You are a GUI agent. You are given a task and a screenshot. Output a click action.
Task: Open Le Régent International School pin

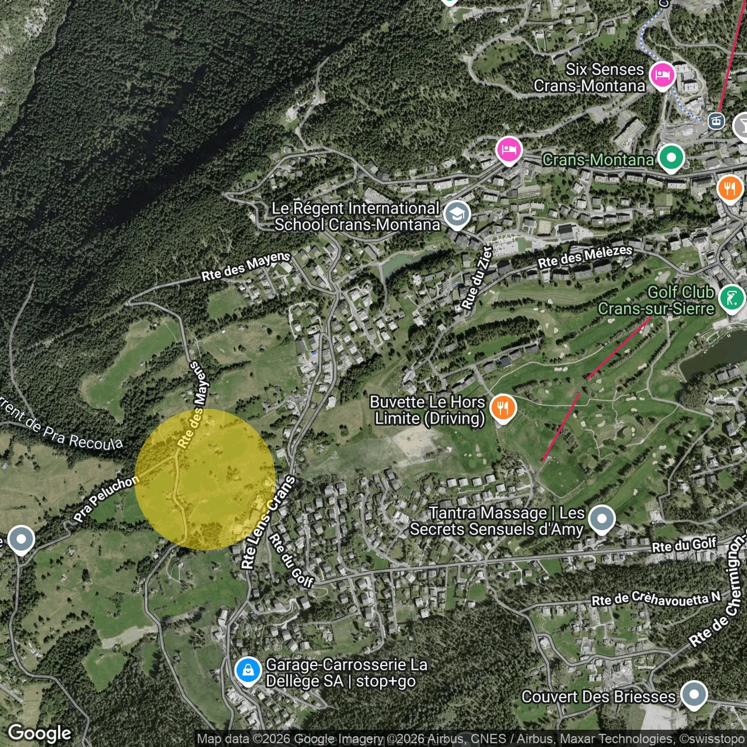457,214
